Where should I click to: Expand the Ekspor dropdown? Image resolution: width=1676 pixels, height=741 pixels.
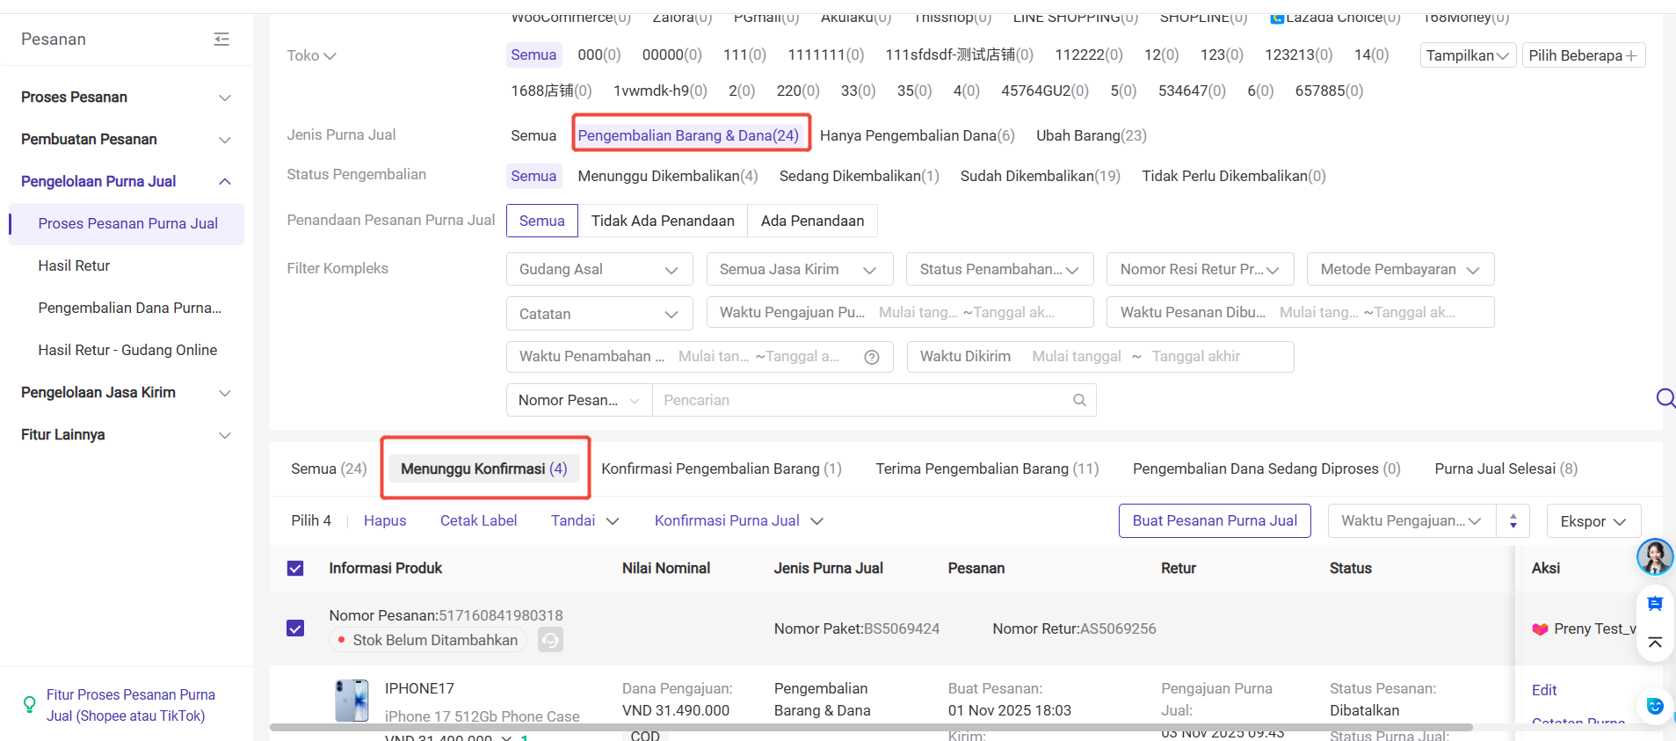tap(1593, 521)
